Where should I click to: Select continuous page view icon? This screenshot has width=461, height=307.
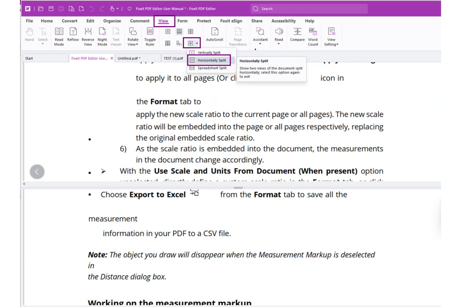click(179, 31)
